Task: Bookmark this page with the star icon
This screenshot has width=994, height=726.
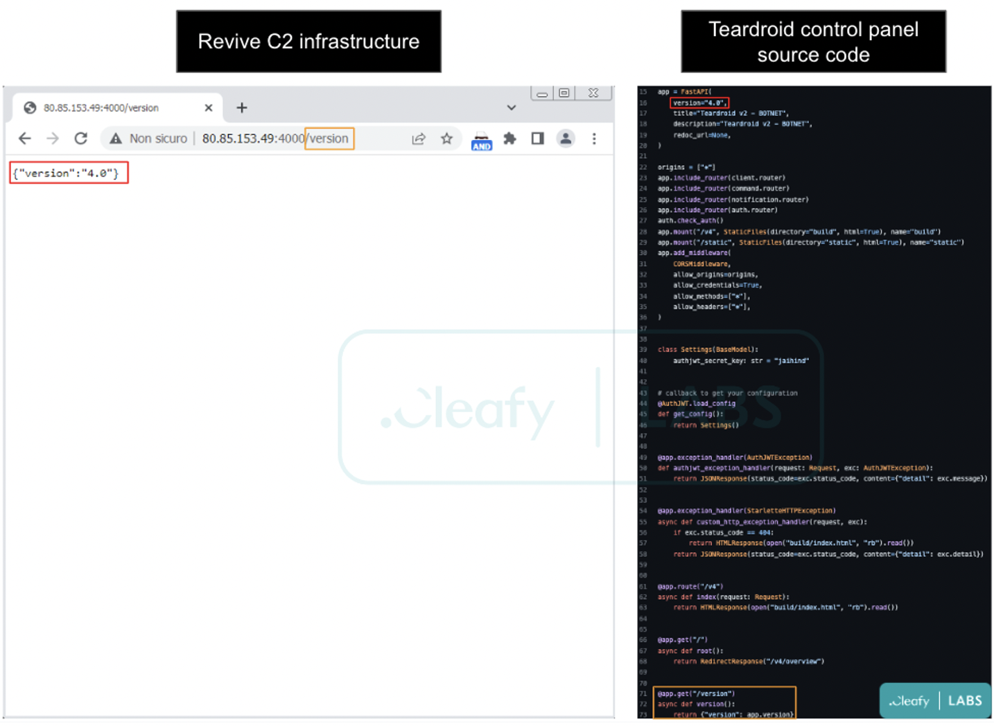Action: click(x=447, y=139)
